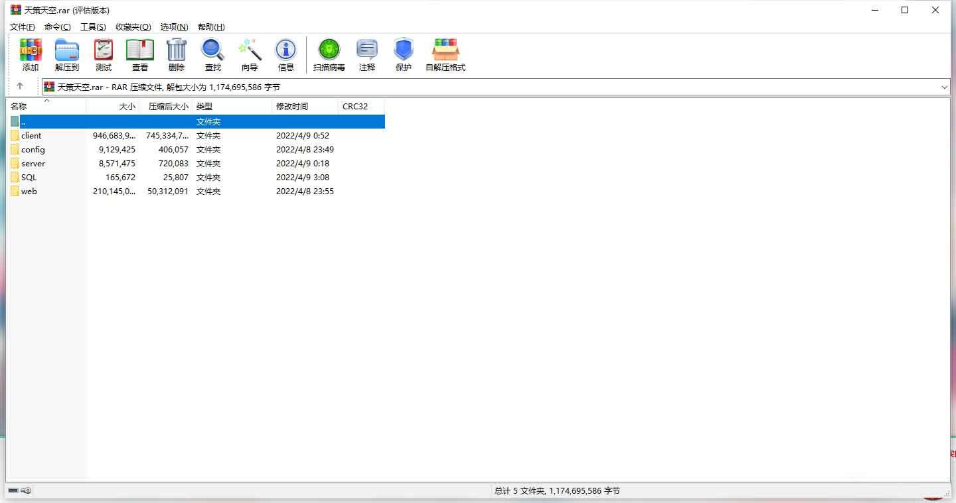Click the client folder icon

click(15, 135)
